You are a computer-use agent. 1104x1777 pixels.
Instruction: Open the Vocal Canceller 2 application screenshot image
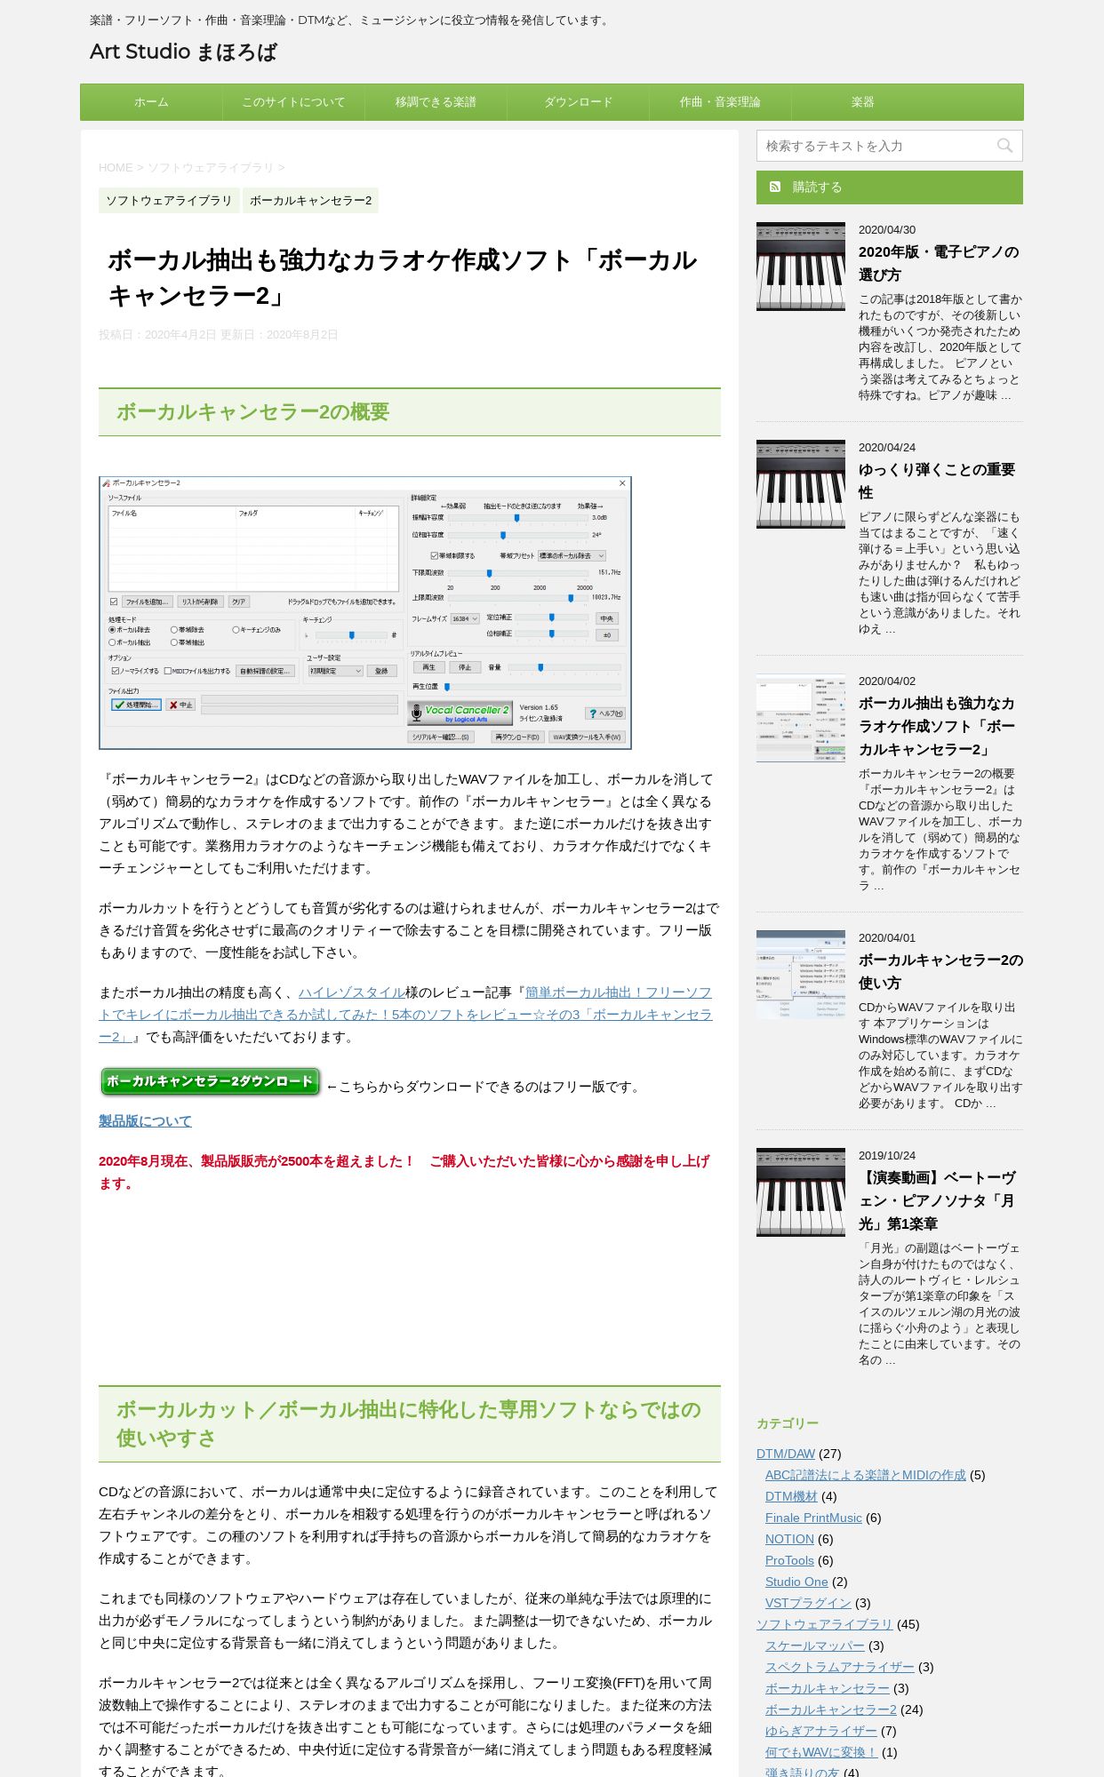coord(365,613)
